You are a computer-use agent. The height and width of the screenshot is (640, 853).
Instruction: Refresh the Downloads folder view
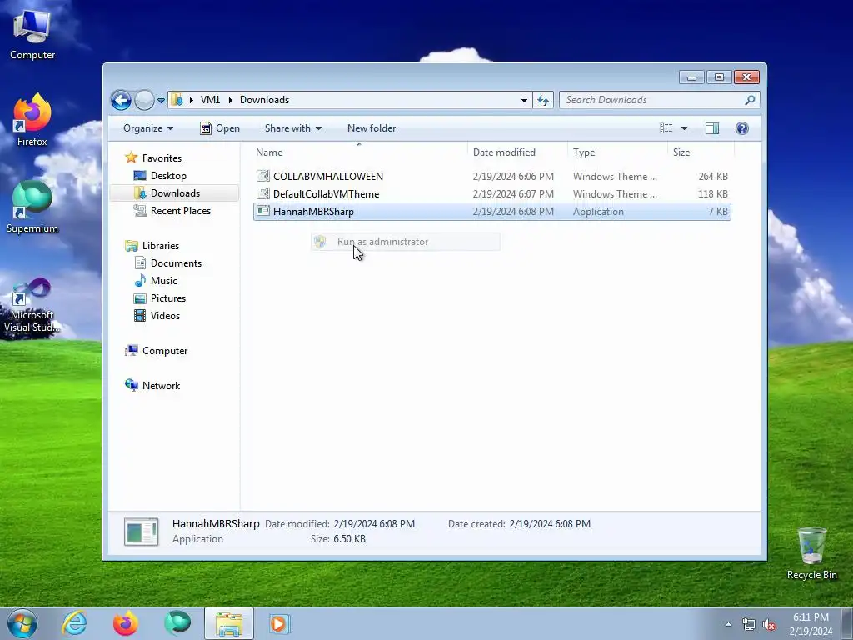tap(543, 100)
